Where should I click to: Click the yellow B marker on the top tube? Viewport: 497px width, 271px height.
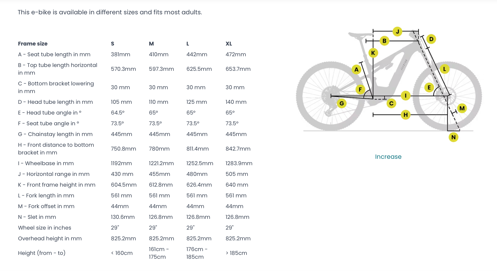click(x=384, y=41)
